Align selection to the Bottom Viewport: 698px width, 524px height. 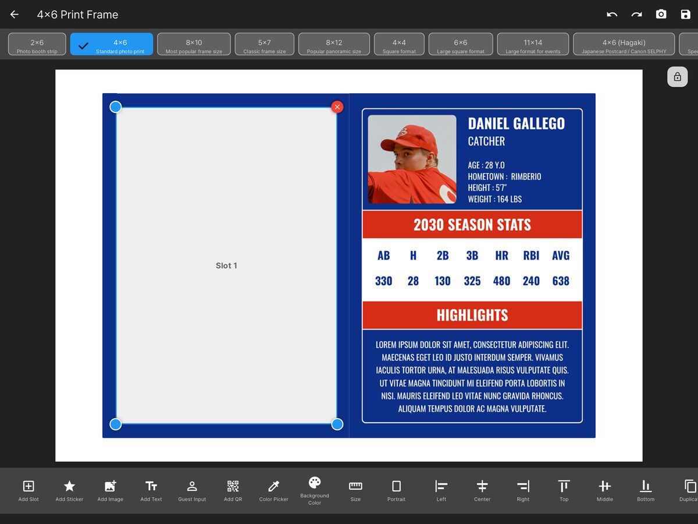click(646, 491)
